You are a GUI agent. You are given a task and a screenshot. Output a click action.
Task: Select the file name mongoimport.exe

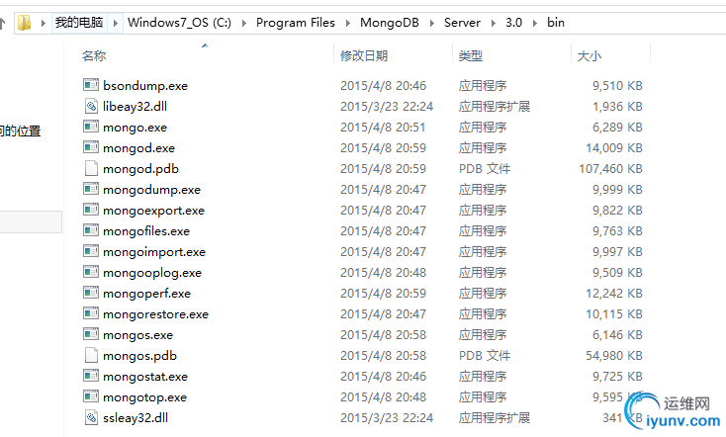click(154, 252)
